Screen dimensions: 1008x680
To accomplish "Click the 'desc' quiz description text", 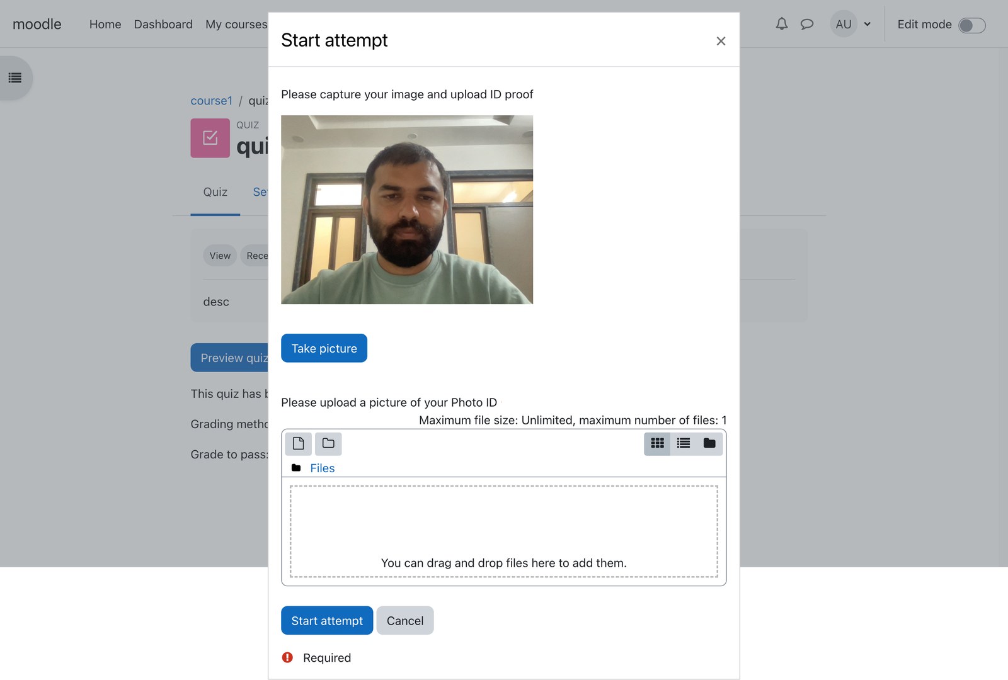I will click(216, 302).
